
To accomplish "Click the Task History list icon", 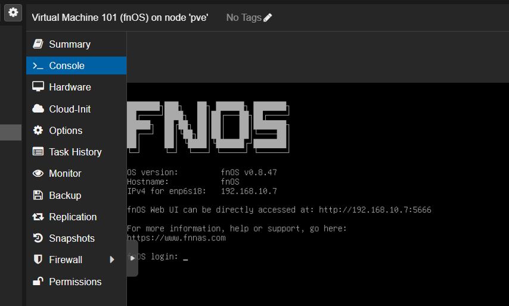I will [38, 152].
